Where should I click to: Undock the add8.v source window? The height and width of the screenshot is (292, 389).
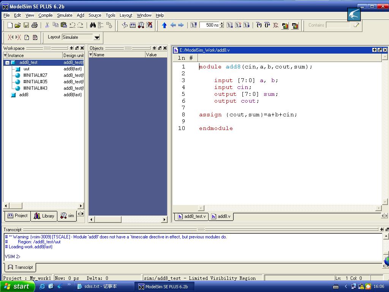380,50
